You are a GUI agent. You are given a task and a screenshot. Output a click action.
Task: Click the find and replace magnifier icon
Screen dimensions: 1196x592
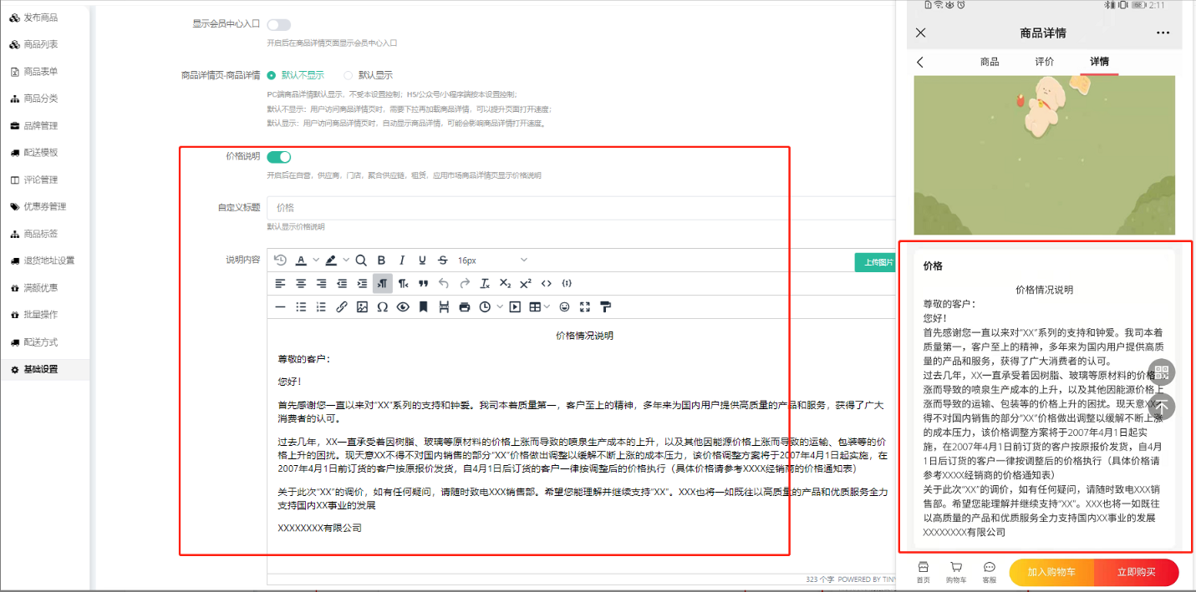click(361, 261)
